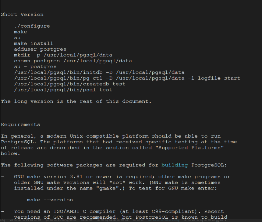Click the pg_ctl logfile start command

point(127,78)
